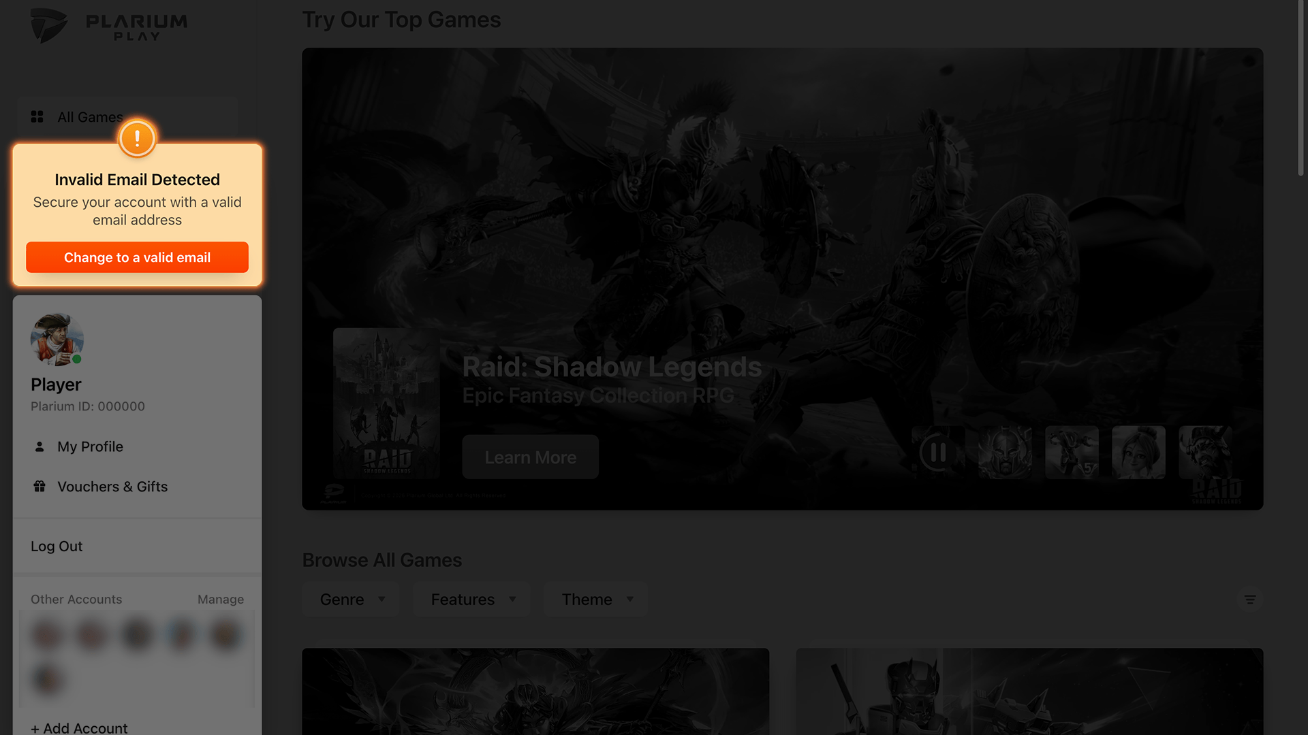The height and width of the screenshot is (735, 1308).
Task: Click the sort filter icon
Action: 1250,600
